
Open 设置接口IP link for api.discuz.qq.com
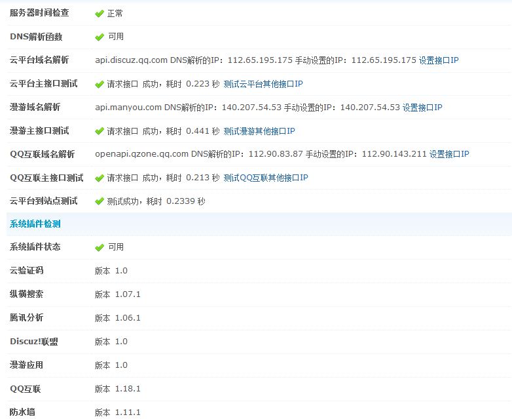tap(439, 60)
